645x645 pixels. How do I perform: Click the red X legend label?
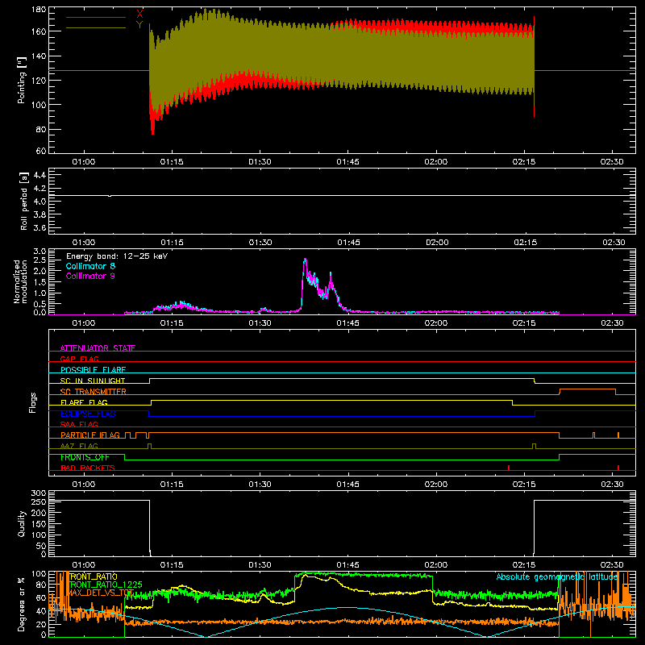click(x=139, y=14)
